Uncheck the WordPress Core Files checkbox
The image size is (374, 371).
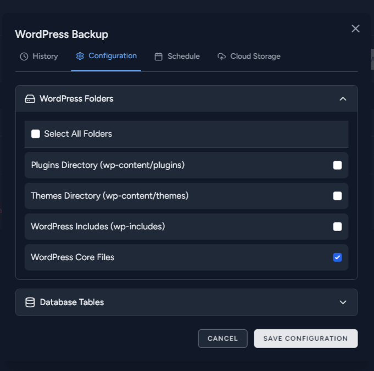pyautogui.click(x=337, y=257)
